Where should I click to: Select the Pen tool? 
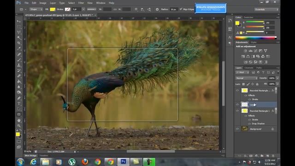tap(19, 98)
